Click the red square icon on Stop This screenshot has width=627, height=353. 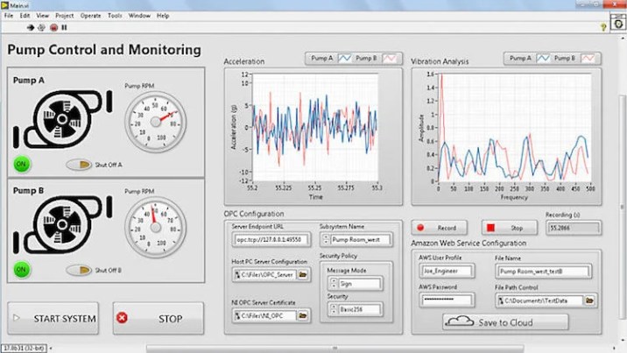click(490, 228)
